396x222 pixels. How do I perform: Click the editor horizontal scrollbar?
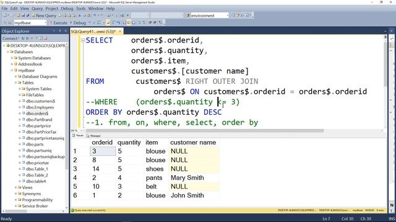[205, 131]
